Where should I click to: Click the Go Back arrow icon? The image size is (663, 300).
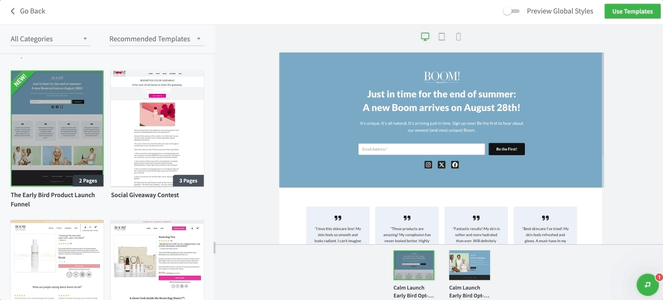13,11
